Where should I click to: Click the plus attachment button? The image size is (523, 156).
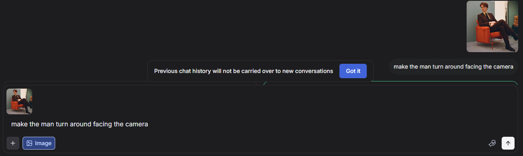tap(13, 143)
